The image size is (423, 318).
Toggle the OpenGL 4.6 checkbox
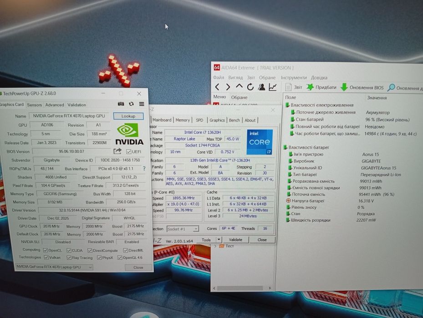(x=120, y=257)
